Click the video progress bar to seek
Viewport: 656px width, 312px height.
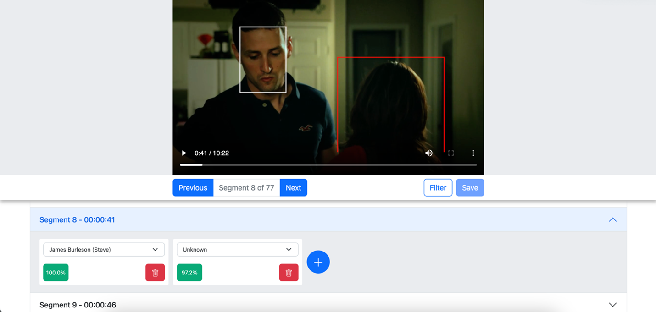coord(328,164)
